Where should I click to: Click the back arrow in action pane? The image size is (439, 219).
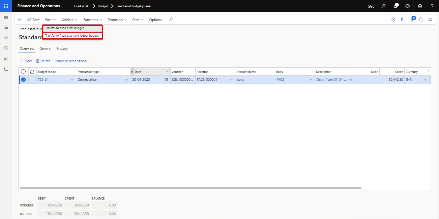[x=20, y=20]
